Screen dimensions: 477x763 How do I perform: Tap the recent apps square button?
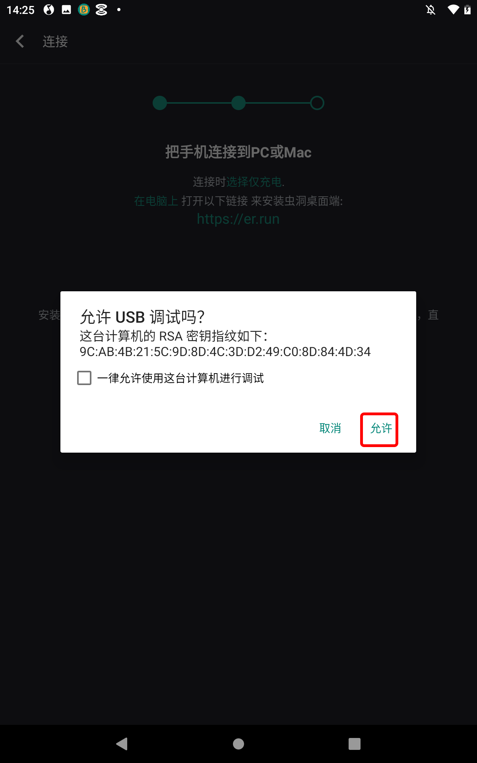pyautogui.click(x=355, y=744)
